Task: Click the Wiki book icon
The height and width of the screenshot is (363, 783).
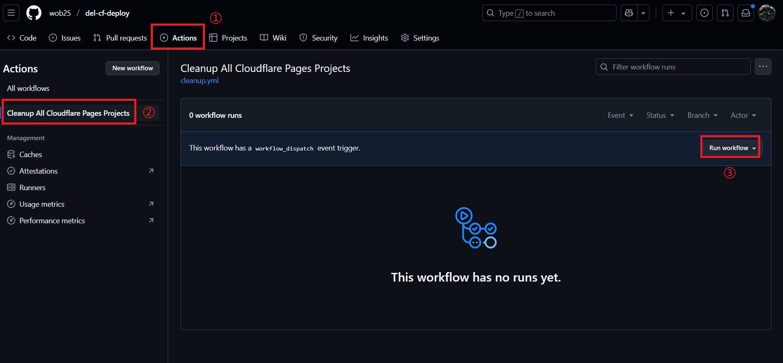Action: (x=264, y=38)
